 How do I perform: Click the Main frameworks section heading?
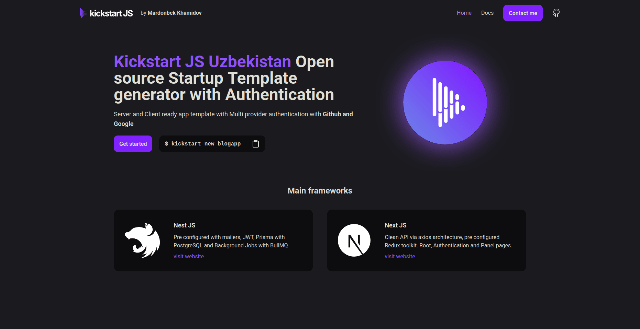click(320, 191)
